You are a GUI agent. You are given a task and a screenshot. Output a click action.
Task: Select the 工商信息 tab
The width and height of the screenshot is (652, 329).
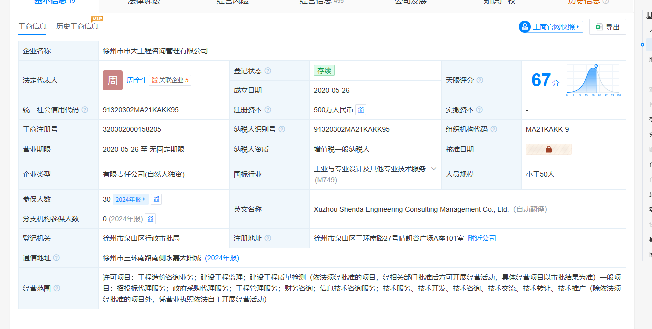point(32,26)
